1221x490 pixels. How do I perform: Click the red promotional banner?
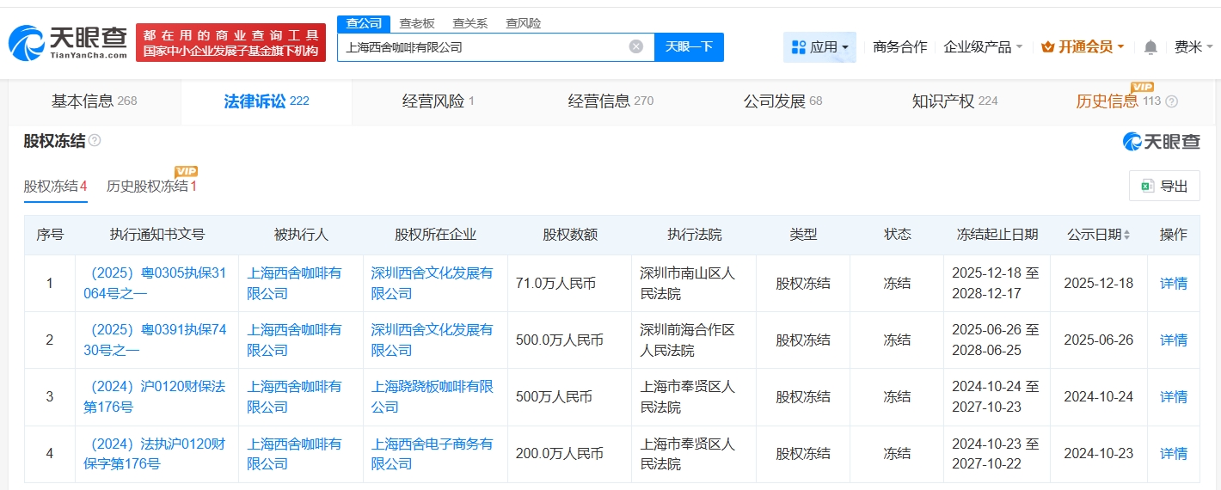click(x=230, y=43)
